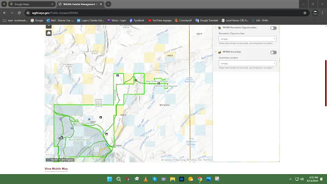
Task: Open the View Mobile Map link
Action: tap(56, 169)
